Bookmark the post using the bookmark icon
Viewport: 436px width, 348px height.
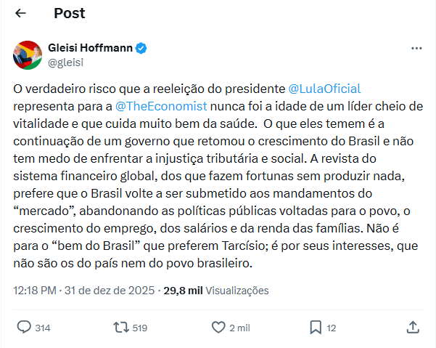coord(316,328)
